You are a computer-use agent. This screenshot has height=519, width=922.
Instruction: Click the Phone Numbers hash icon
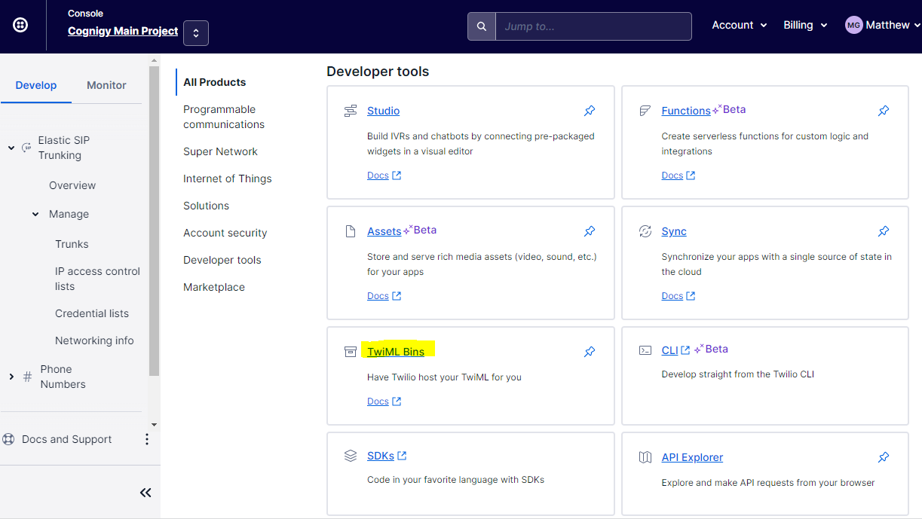(28, 377)
